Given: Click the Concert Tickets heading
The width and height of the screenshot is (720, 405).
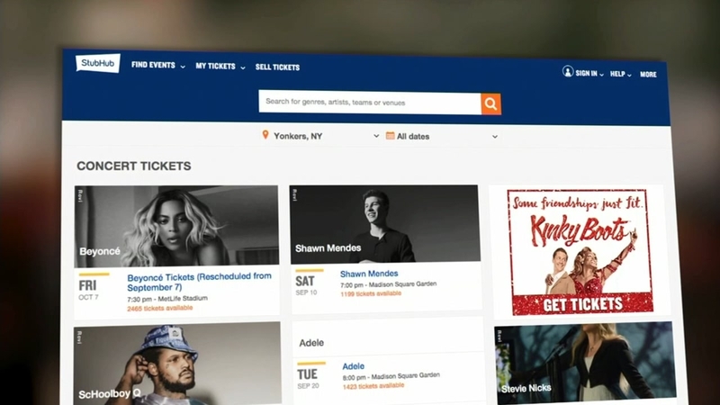Looking at the screenshot, I should click(133, 166).
